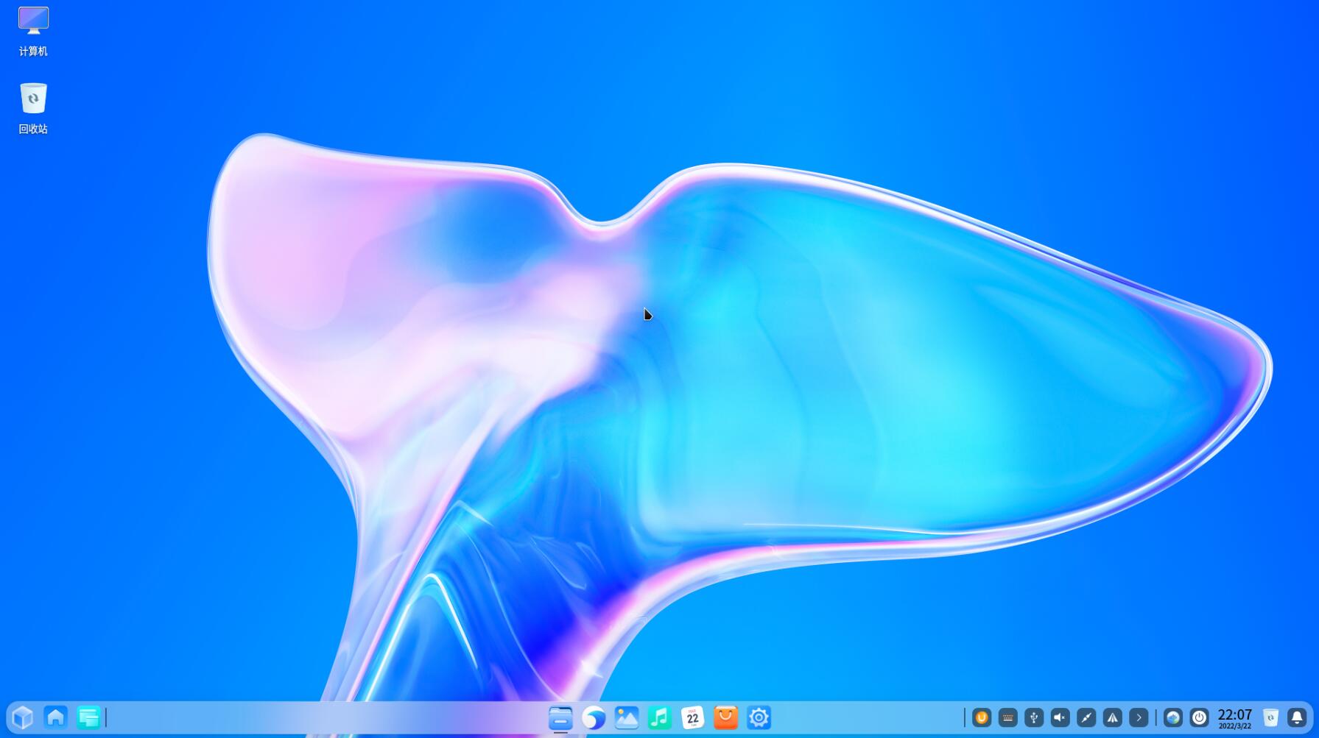Click the USB device tray icon

pyautogui.click(x=1034, y=717)
